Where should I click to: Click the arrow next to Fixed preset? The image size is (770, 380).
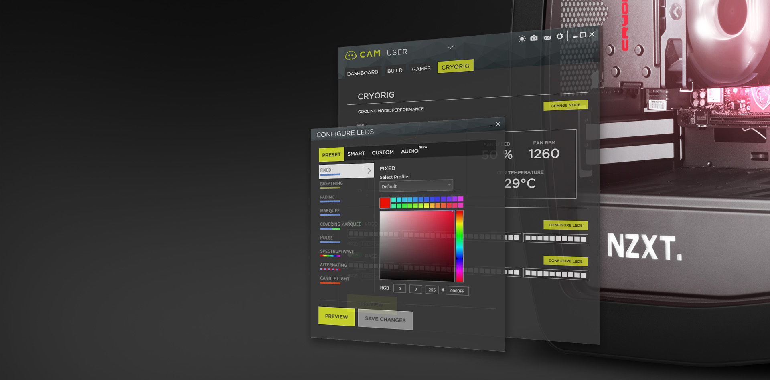coord(369,170)
